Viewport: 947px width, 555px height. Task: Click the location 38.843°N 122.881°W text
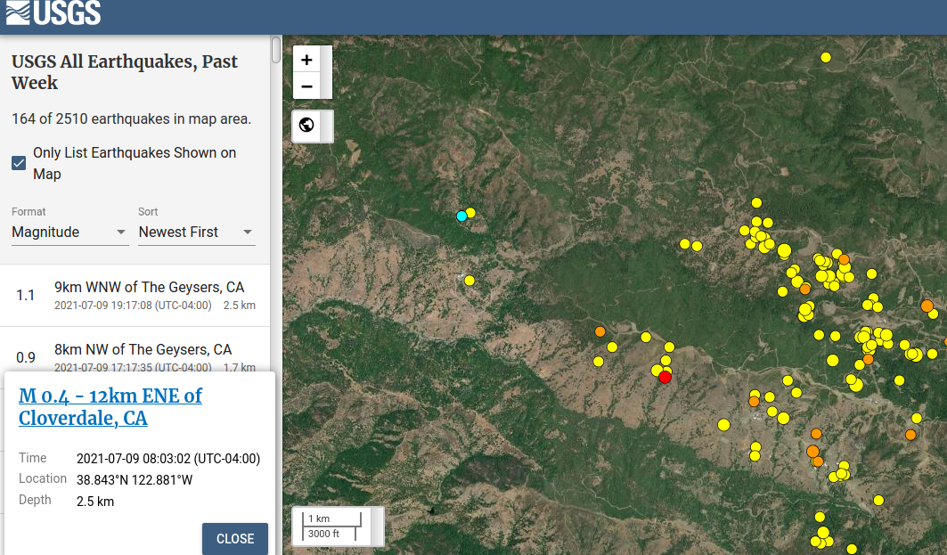click(x=135, y=480)
